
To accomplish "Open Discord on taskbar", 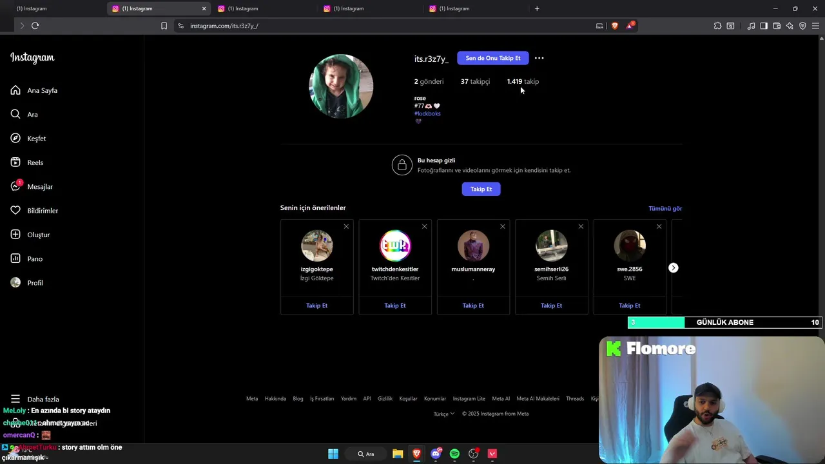I will [x=436, y=454].
